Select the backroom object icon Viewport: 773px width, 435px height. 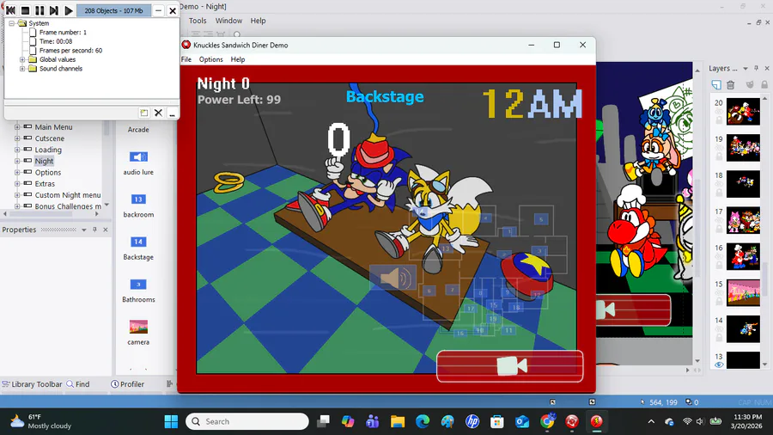[x=138, y=199]
